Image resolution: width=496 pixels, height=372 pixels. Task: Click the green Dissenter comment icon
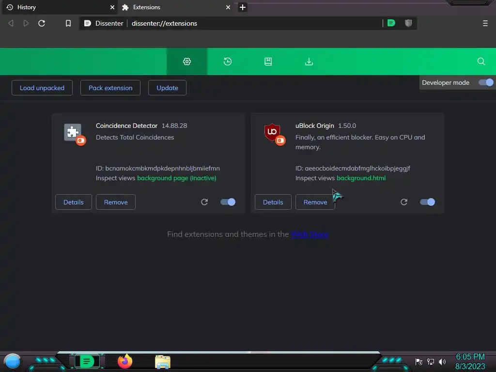pos(391,23)
